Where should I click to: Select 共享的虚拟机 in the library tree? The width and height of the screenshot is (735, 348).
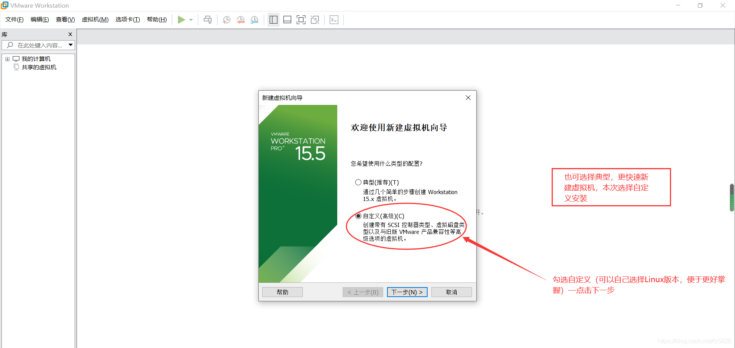[x=39, y=67]
